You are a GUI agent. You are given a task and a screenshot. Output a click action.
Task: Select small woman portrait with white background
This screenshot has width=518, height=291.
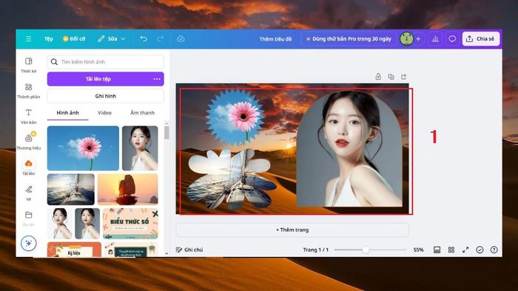click(x=59, y=224)
